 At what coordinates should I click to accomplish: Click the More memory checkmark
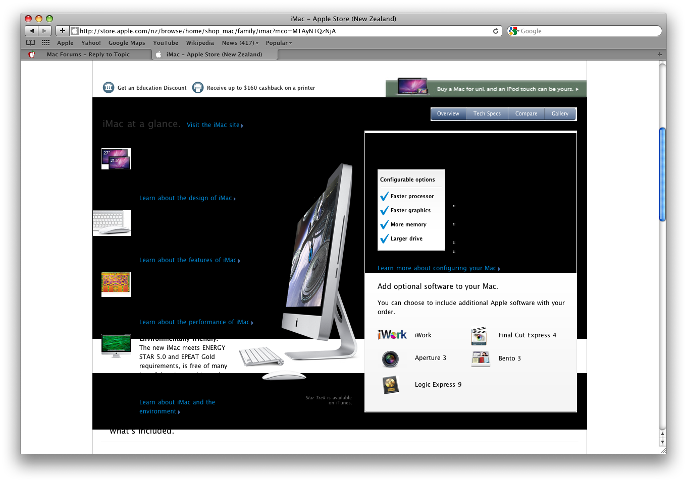[384, 224]
